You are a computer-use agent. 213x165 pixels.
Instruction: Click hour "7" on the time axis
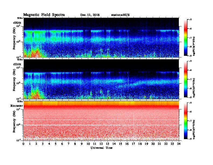69,144
